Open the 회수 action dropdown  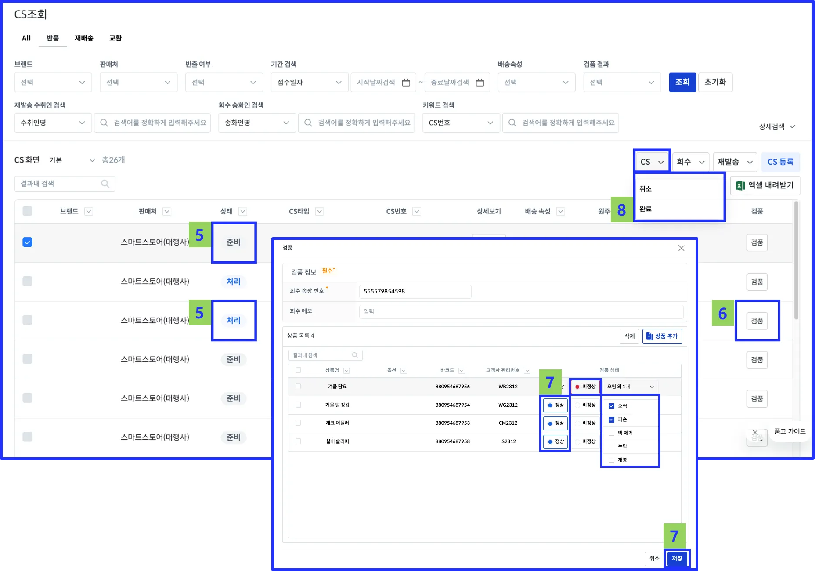pyautogui.click(x=691, y=162)
